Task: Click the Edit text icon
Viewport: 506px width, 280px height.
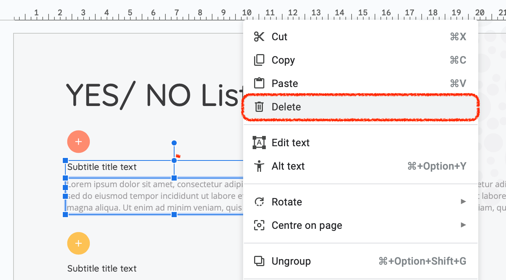Action: pos(259,143)
